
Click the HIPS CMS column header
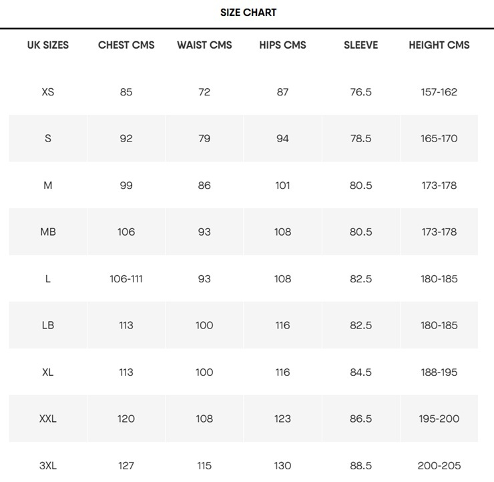coord(282,45)
